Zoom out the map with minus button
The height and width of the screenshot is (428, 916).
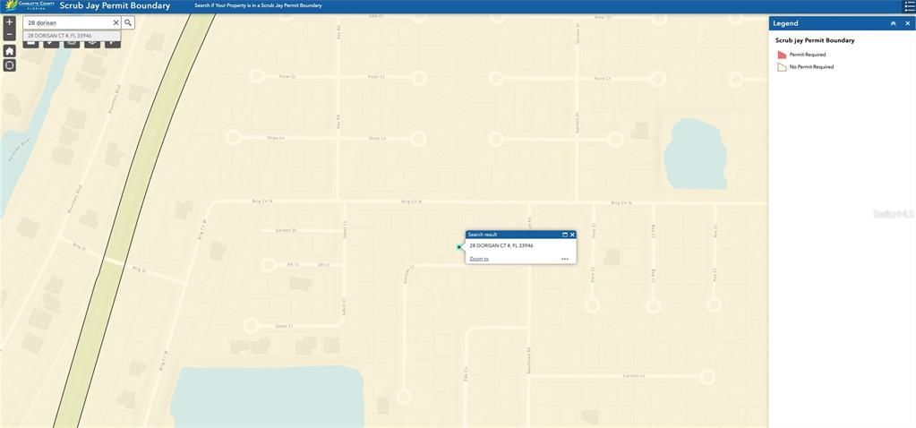[9, 34]
